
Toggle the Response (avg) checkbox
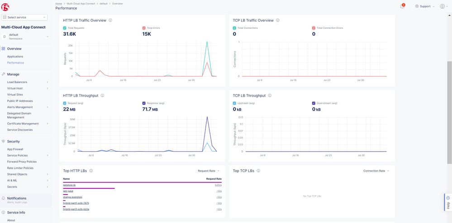[144, 103]
